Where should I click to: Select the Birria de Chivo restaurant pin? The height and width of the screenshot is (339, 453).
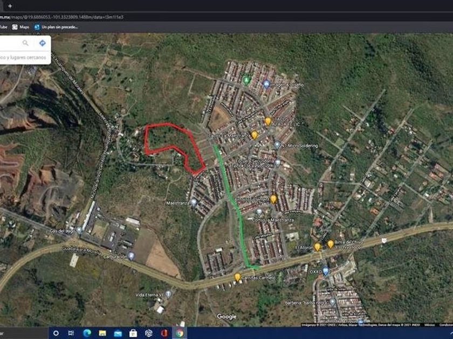click(330, 244)
